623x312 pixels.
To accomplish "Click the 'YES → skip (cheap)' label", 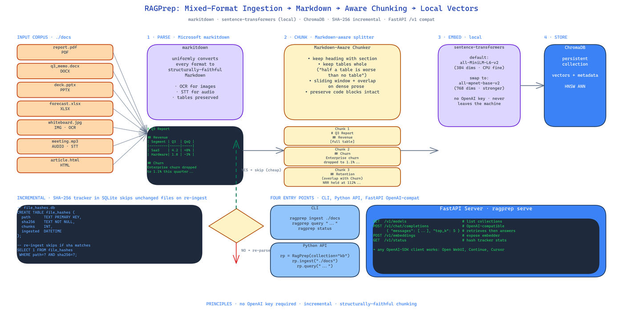I will click(x=261, y=170).
